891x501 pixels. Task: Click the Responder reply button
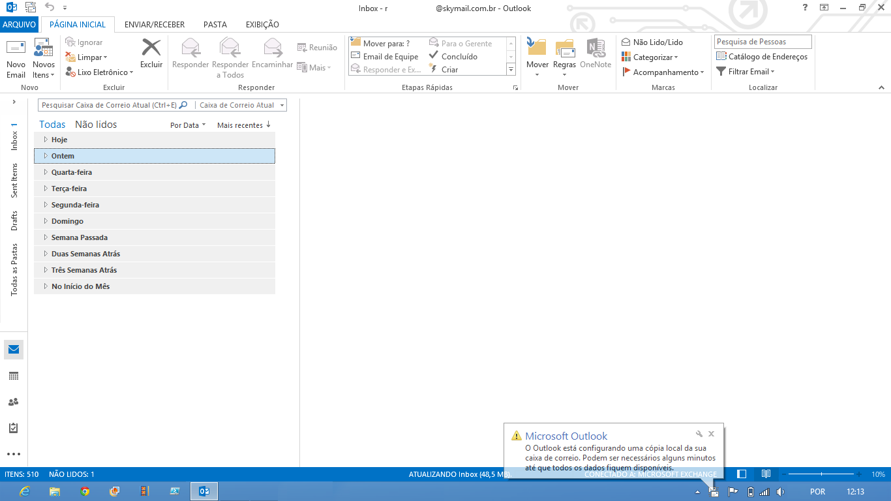coord(190,53)
